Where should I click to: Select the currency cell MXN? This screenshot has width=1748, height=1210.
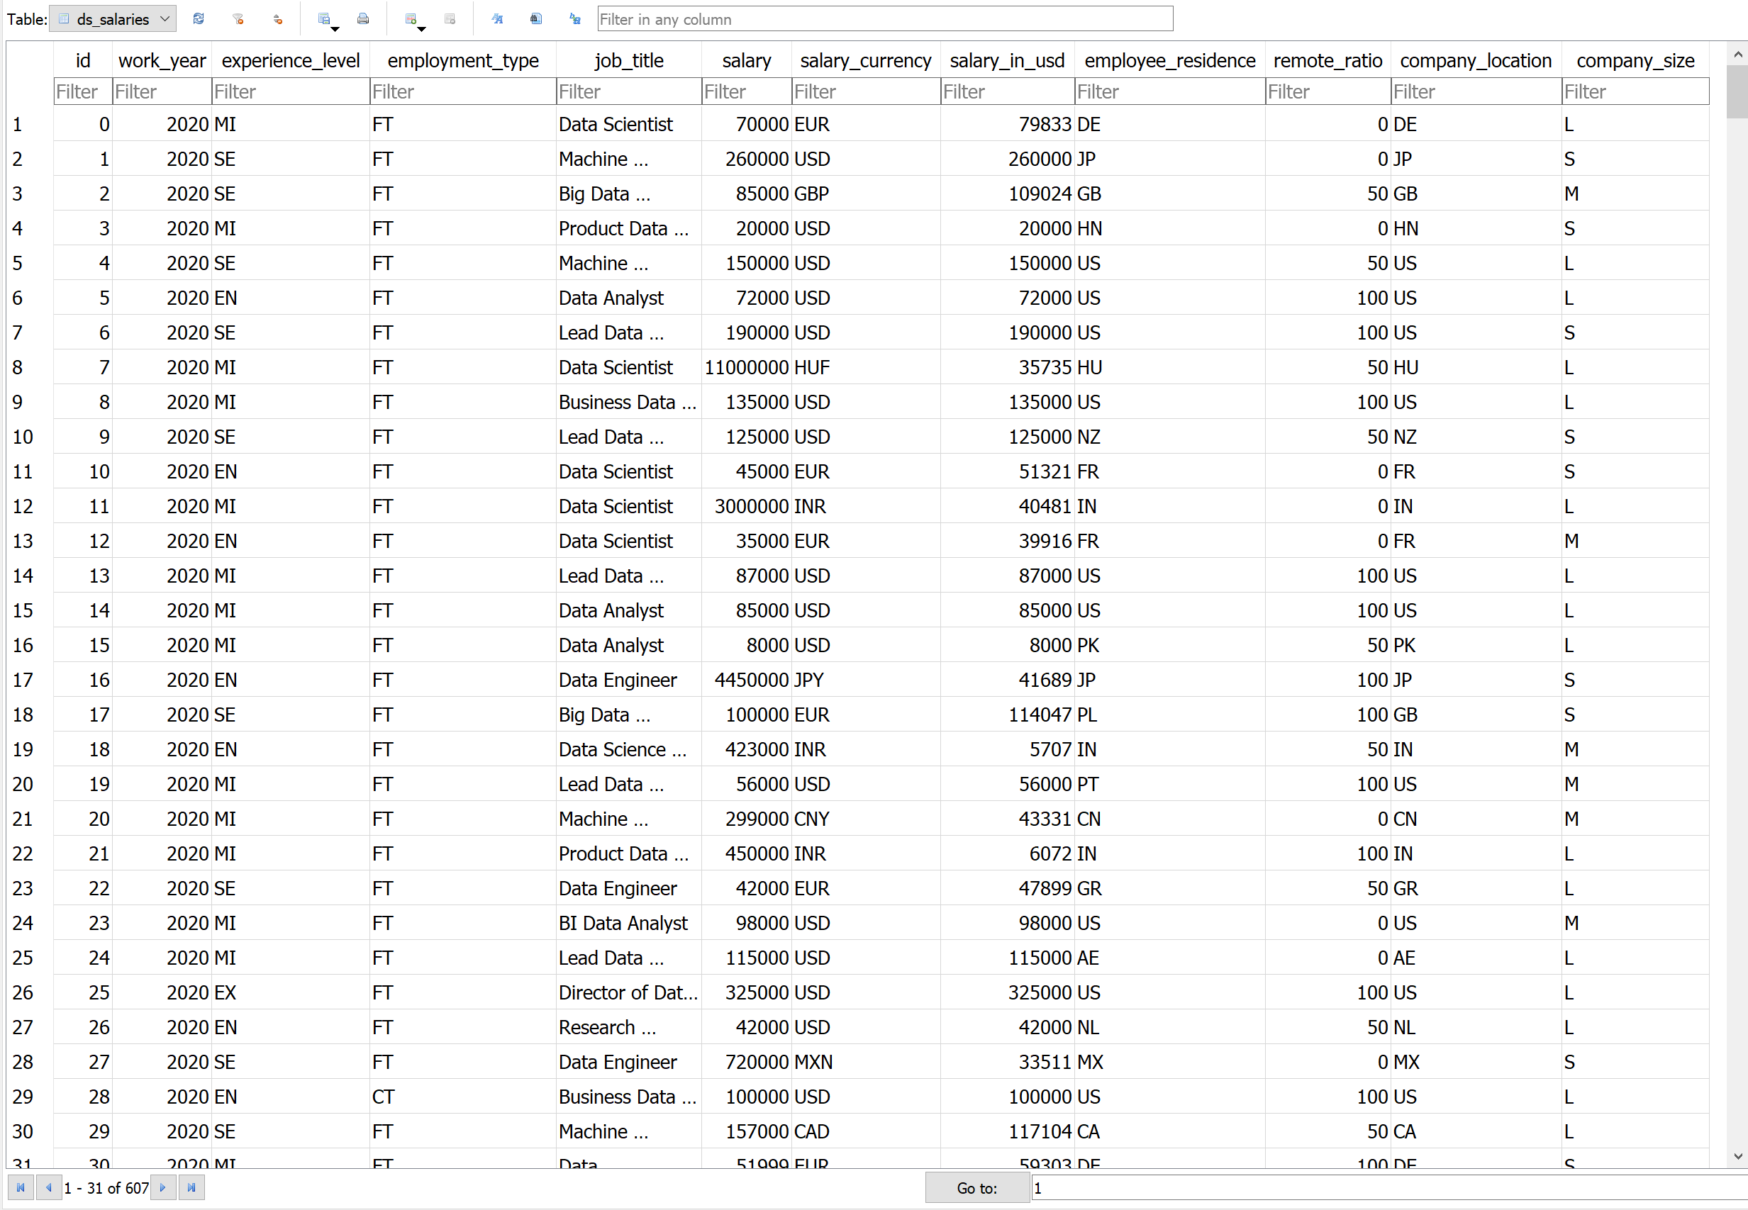coord(866,1062)
